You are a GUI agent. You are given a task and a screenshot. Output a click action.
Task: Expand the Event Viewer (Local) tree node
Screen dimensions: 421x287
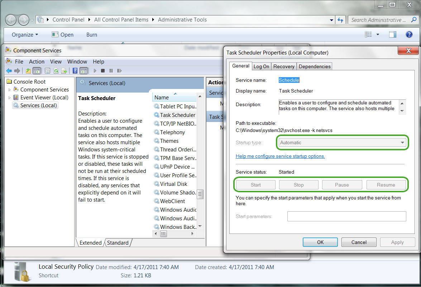coord(9,98)
